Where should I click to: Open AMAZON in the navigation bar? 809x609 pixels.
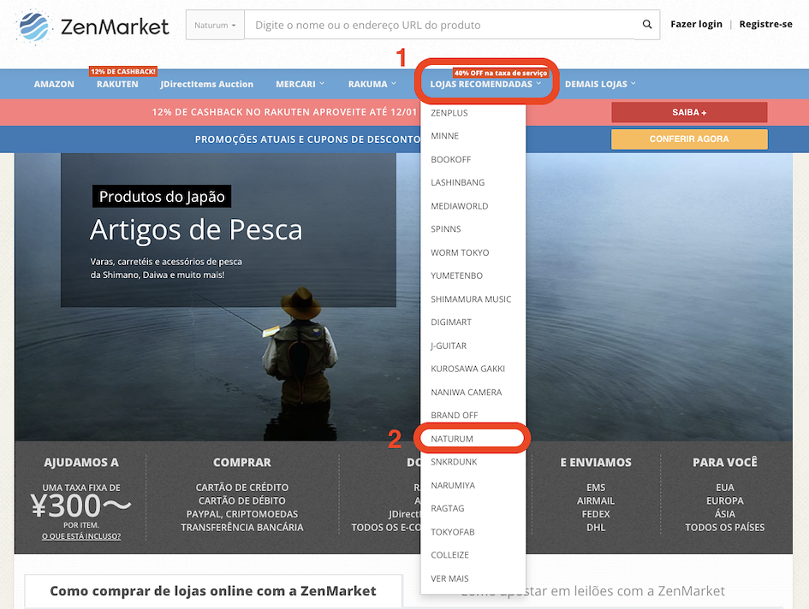point(54,84)
